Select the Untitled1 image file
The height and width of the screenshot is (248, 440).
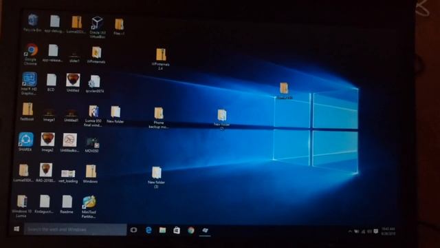coord(71,115)
